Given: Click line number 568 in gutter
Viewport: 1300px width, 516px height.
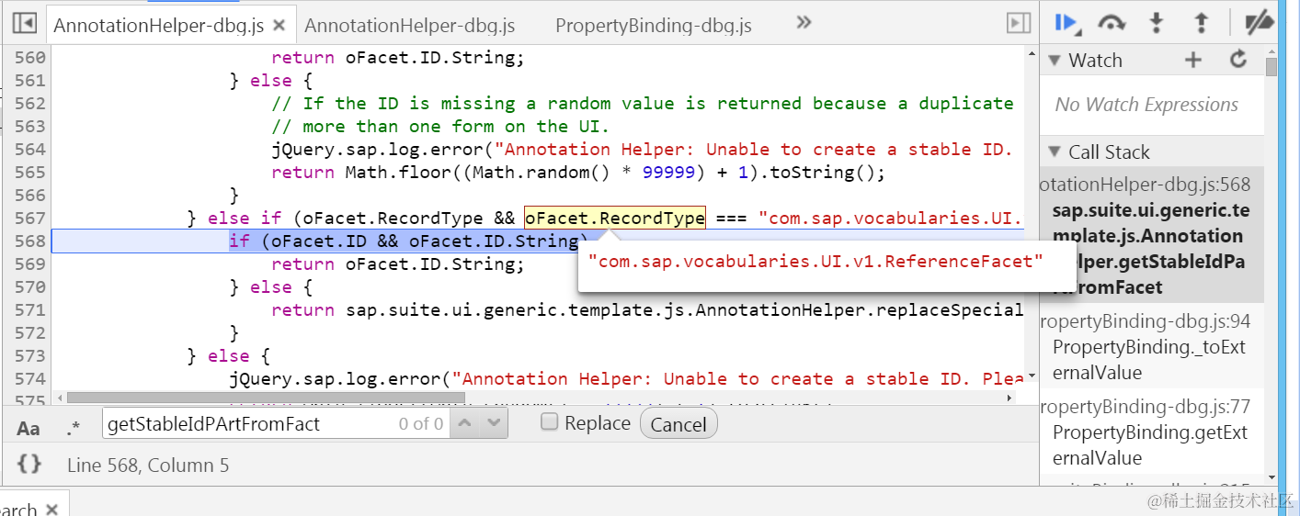Looking at the screenshot, I should tap(30, 241).
